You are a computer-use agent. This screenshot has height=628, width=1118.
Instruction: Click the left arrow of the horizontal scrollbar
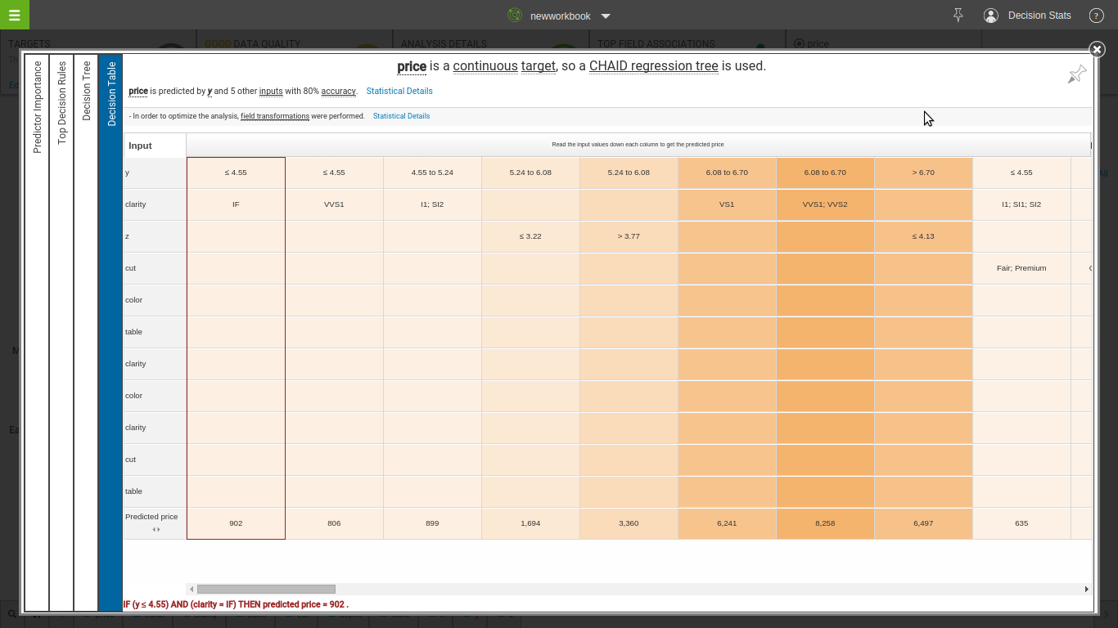(x=192, y=589)
